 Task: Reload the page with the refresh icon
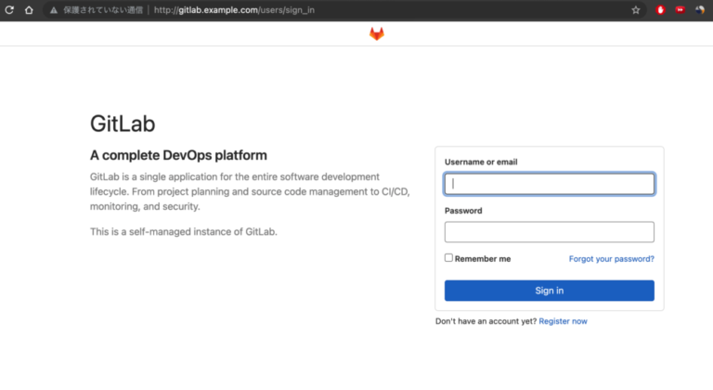click(x=10, y=10)
